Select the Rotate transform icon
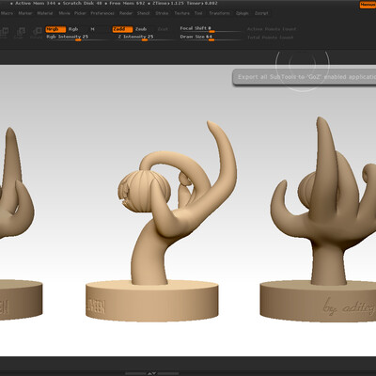 (x=37, y=32)
